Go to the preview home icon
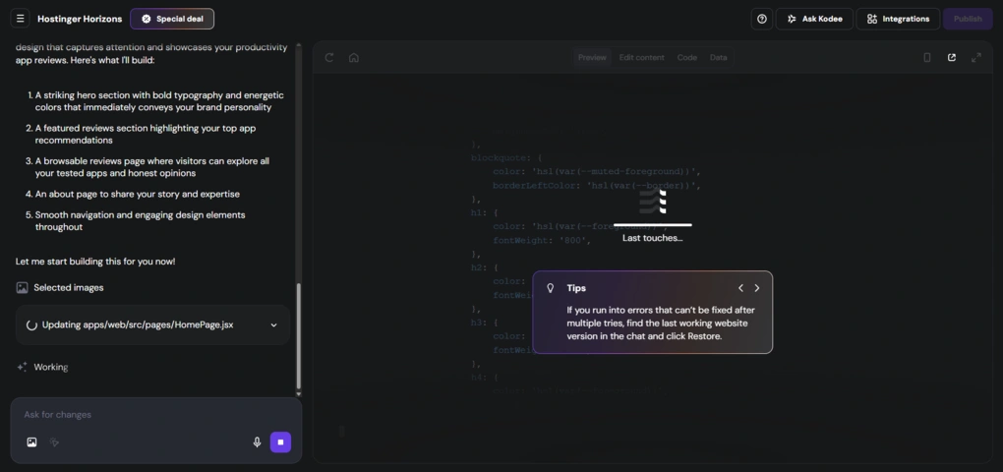1003x472 pixels. (x=354, y=58)
